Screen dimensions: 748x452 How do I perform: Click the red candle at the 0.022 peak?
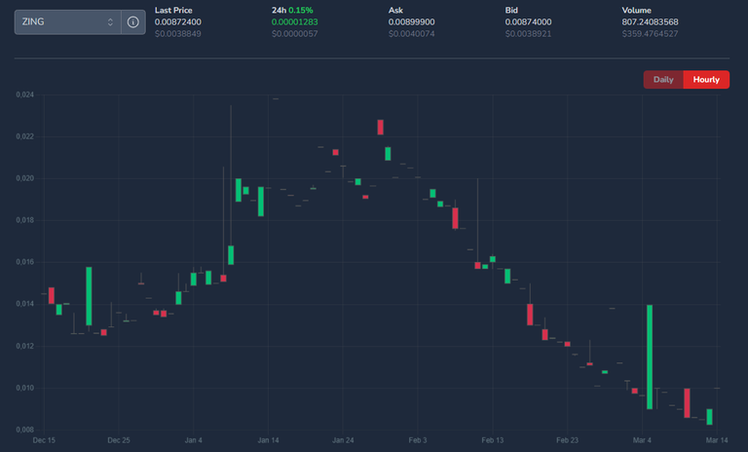coord(380,127)
